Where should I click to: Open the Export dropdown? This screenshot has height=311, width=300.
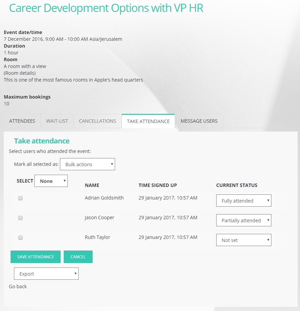click(x=46, y=274)
